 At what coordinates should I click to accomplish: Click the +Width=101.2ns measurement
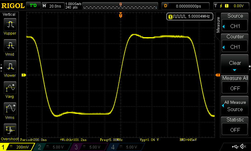click(73, 140)
